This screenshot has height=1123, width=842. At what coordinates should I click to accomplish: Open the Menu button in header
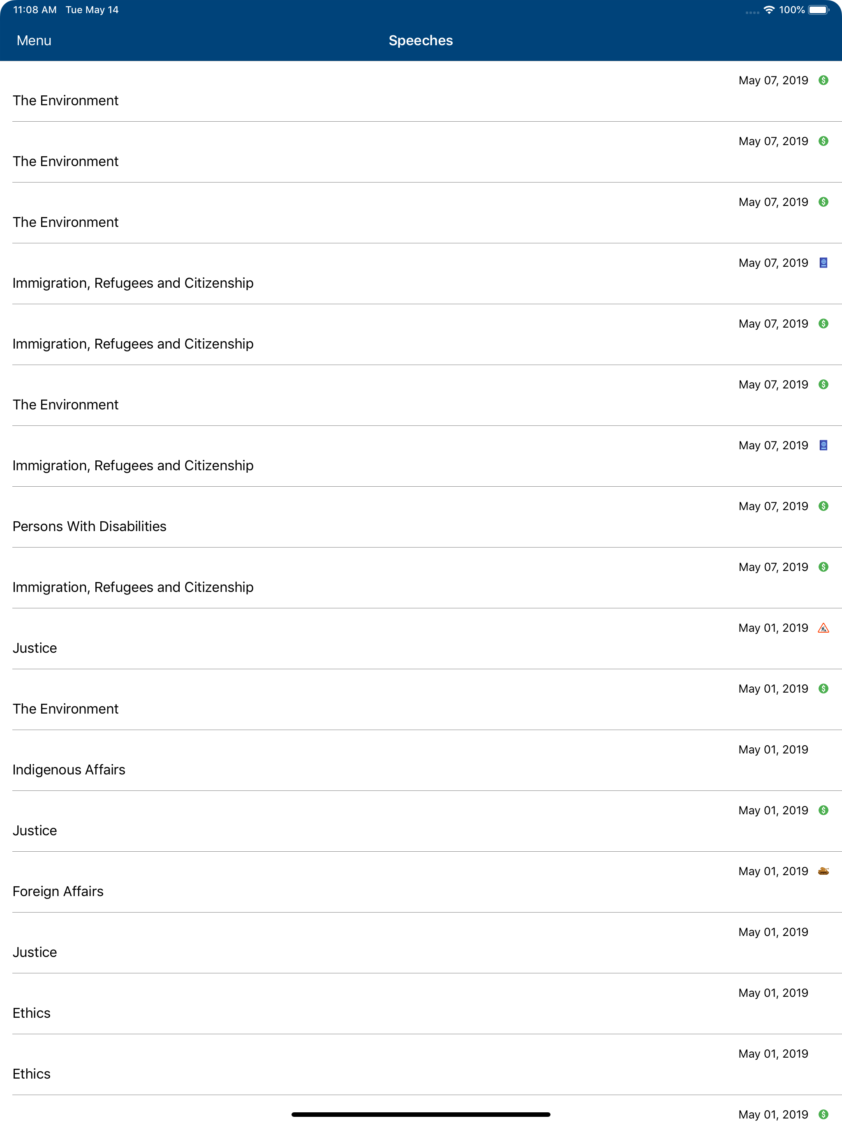point(34,41)
